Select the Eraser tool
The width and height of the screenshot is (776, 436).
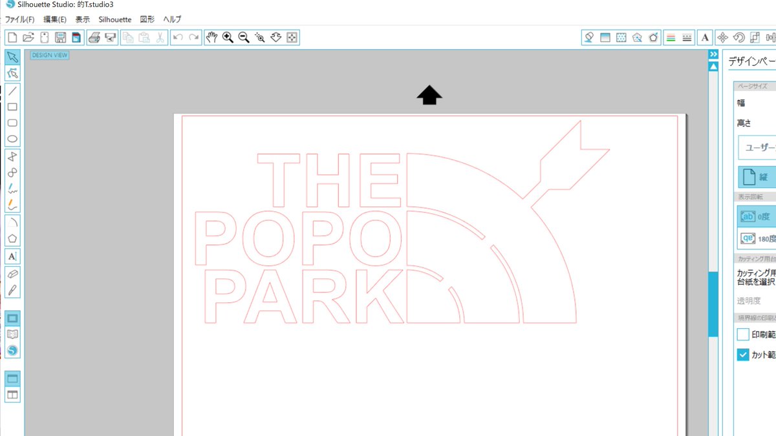pyautogui.click(x=12, y=274)
